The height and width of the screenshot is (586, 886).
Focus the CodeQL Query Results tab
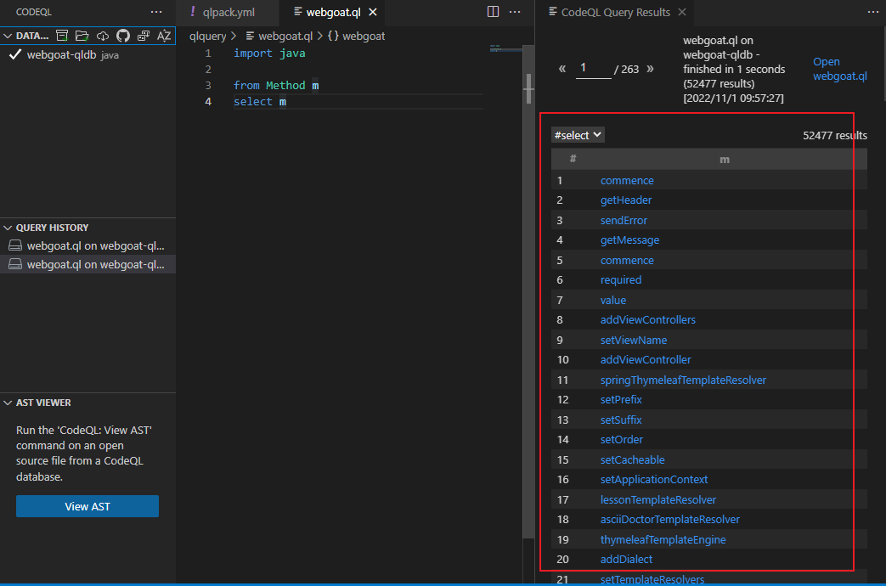[x=615, y=12]
